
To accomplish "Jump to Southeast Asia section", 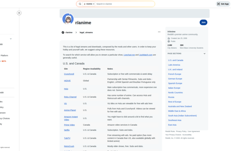I will 175,120.
